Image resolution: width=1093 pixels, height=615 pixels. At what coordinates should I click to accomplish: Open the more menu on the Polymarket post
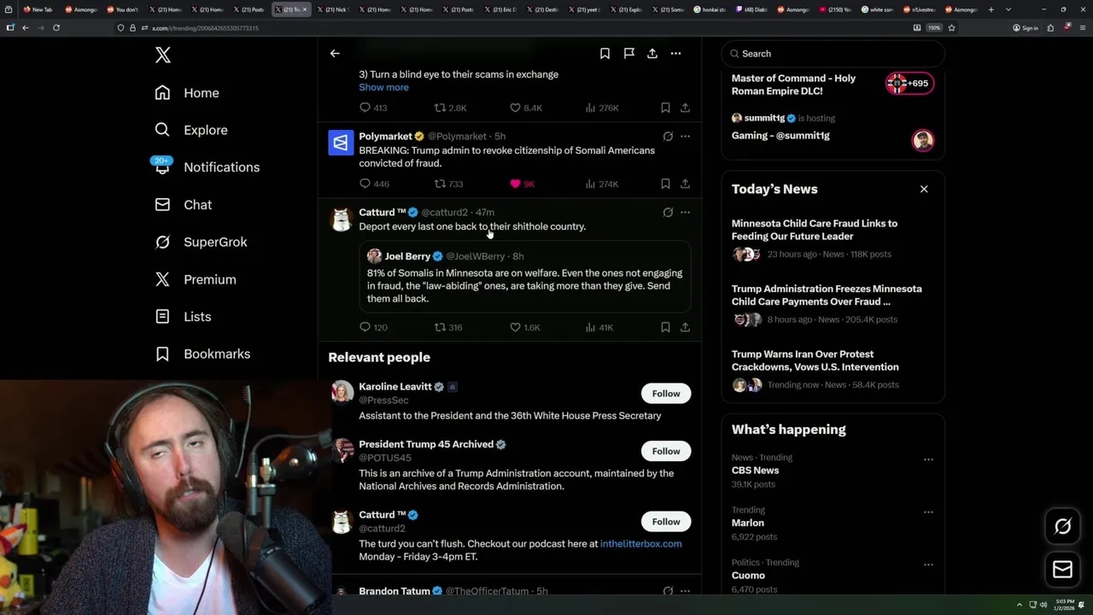pyautogui.click(x=685, y=136)
